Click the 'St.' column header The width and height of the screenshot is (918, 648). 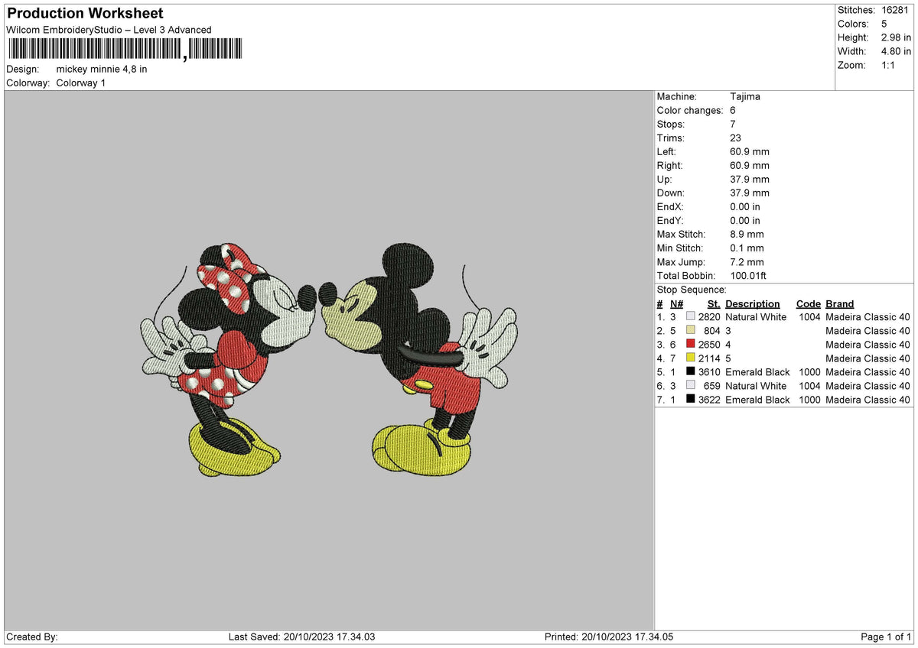[x=715, y=304]
